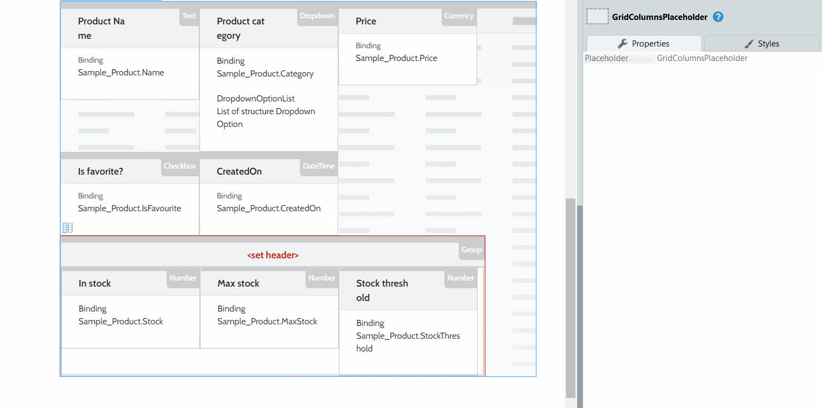Click the <set header> placeholder text
822x408 pixels.
pyautogui.click(x=273, y=256)
